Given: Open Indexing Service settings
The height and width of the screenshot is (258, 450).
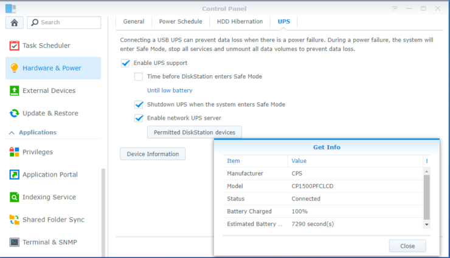Looking at the screenshot, I should pyautogui.click(x=49, y=197).
